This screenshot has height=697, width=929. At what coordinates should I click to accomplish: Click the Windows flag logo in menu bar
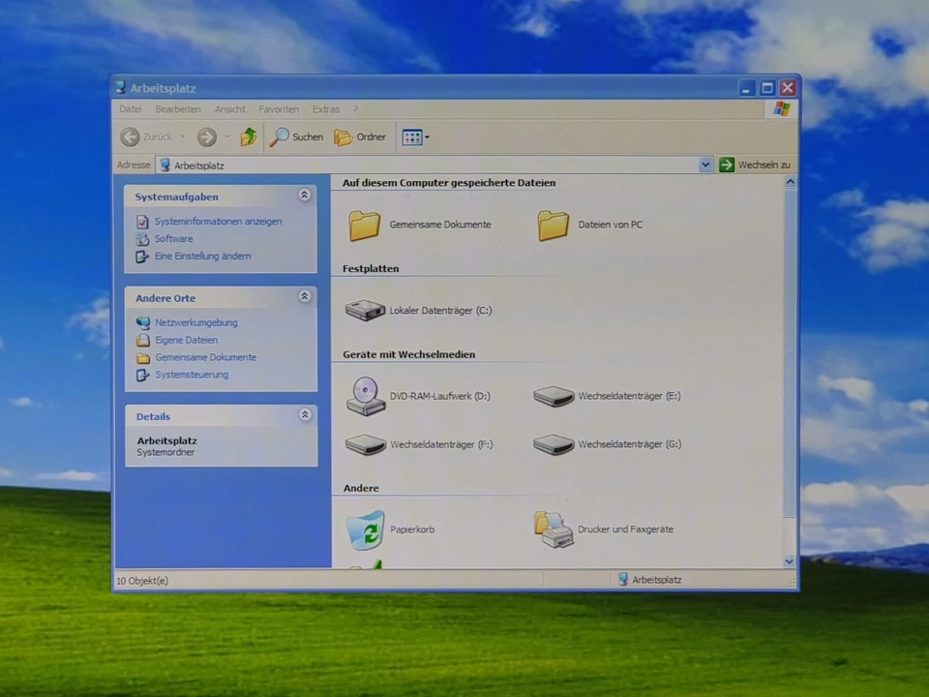(782, 109)
